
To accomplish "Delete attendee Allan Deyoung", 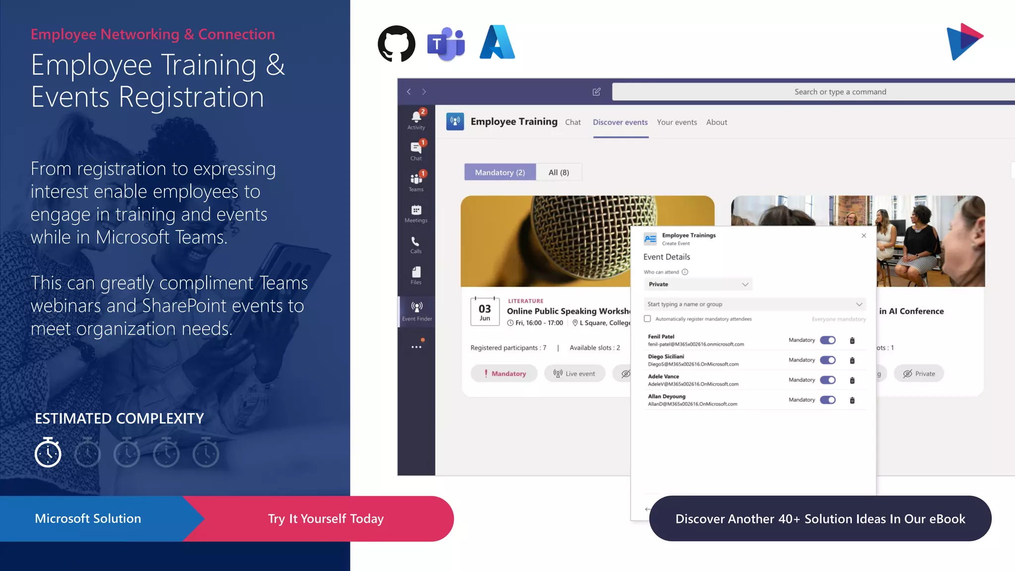I will [852, 400].
